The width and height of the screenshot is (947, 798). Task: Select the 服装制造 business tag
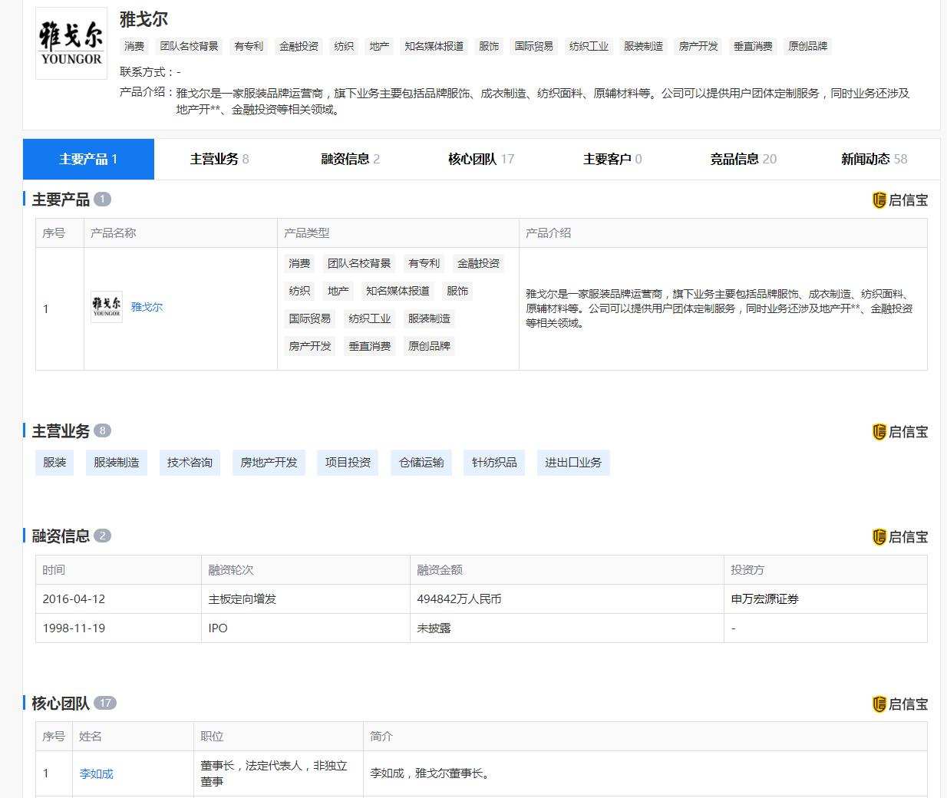(x=117, y=463)
